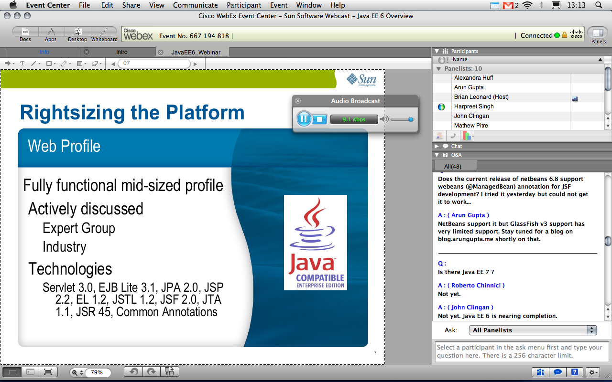Close the Intro tab
Image resolution: width=612 pixels, height=382 pixels.
click(87, 52)
